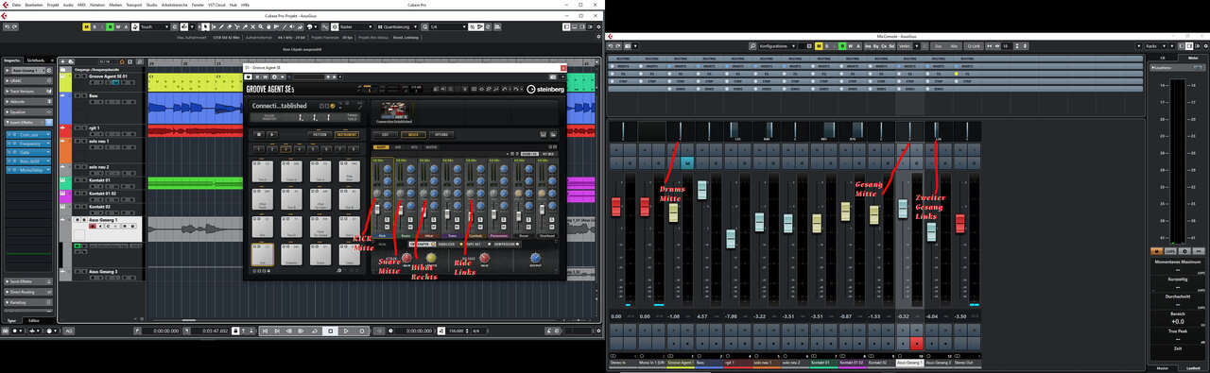Click the track search magnifier icon
The width and height of the screenshot is (1210, 373).
click(140, 61)
